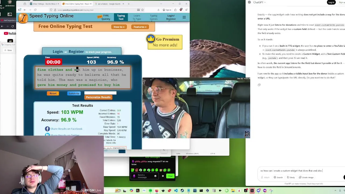The image size is (345, 194).
Task: Click Personalize Results button
Action: click(x=98, y=97)
